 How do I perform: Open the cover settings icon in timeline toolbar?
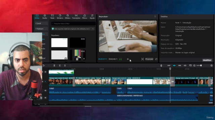click(190, 66)
